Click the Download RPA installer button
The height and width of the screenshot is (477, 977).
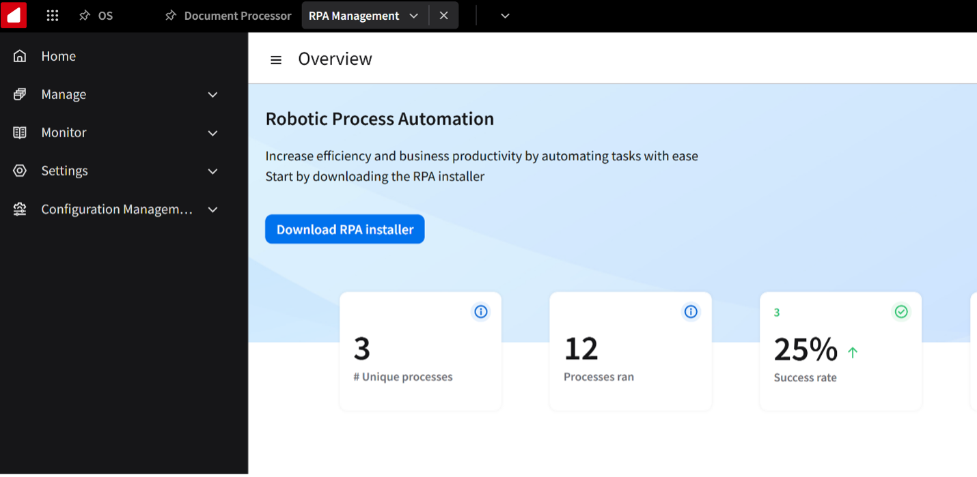[344, 229]
